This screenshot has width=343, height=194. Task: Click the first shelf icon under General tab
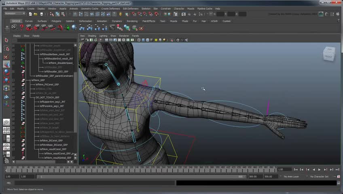[x=14, y=27]
